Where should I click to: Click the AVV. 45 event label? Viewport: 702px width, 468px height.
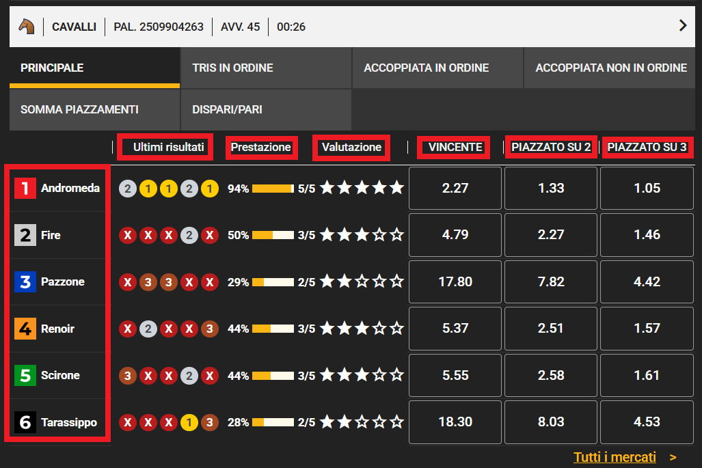click(x=240, y=27)
